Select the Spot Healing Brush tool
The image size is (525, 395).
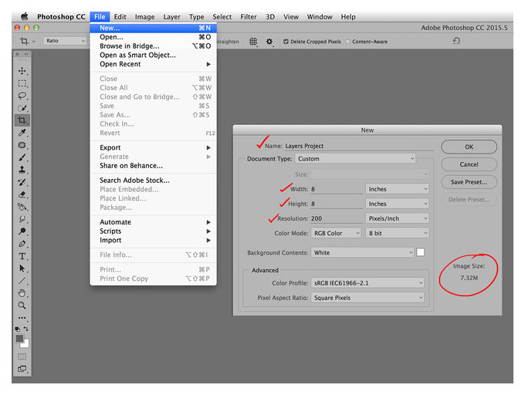click(x=22, y=145)
